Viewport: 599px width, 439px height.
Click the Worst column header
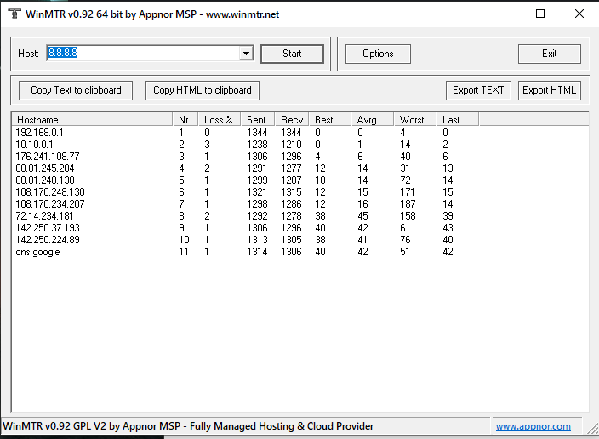(415, 120)
